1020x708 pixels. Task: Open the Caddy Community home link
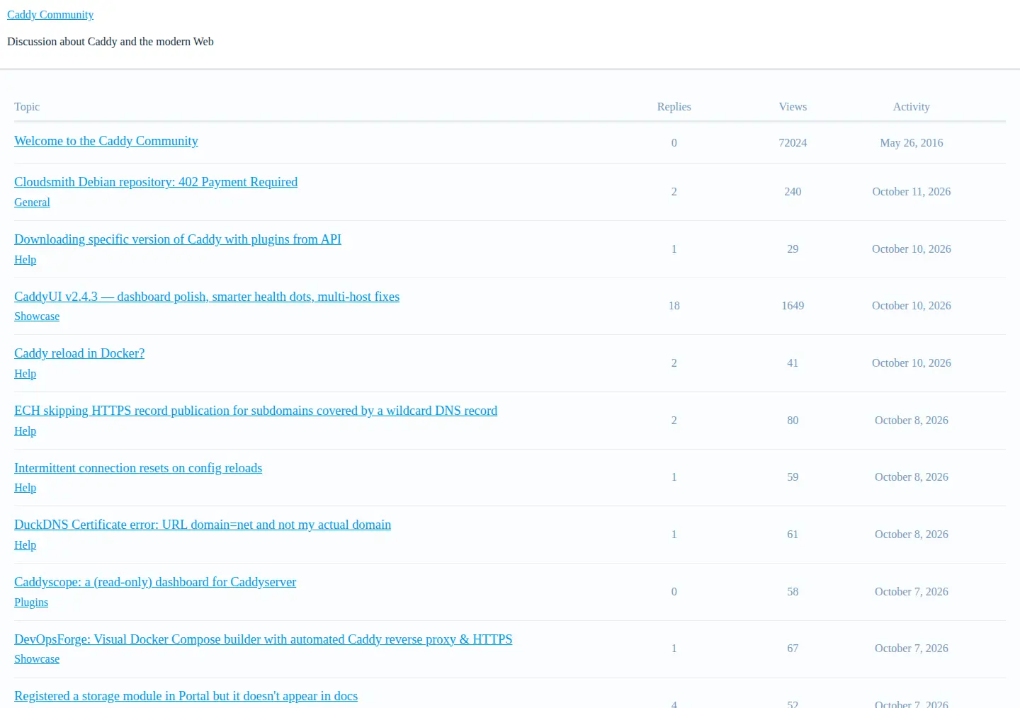(x=50, y=15)
